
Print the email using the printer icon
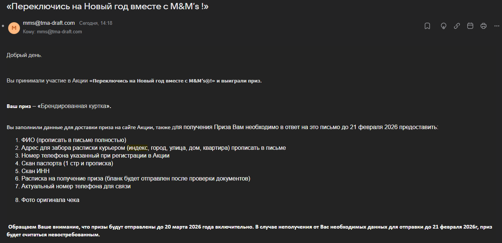pos(484,26)
